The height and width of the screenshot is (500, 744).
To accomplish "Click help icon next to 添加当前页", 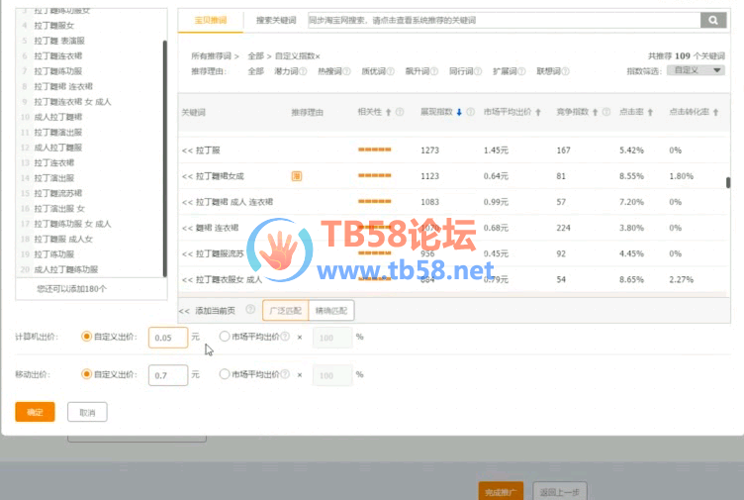I will pos(250,311).
